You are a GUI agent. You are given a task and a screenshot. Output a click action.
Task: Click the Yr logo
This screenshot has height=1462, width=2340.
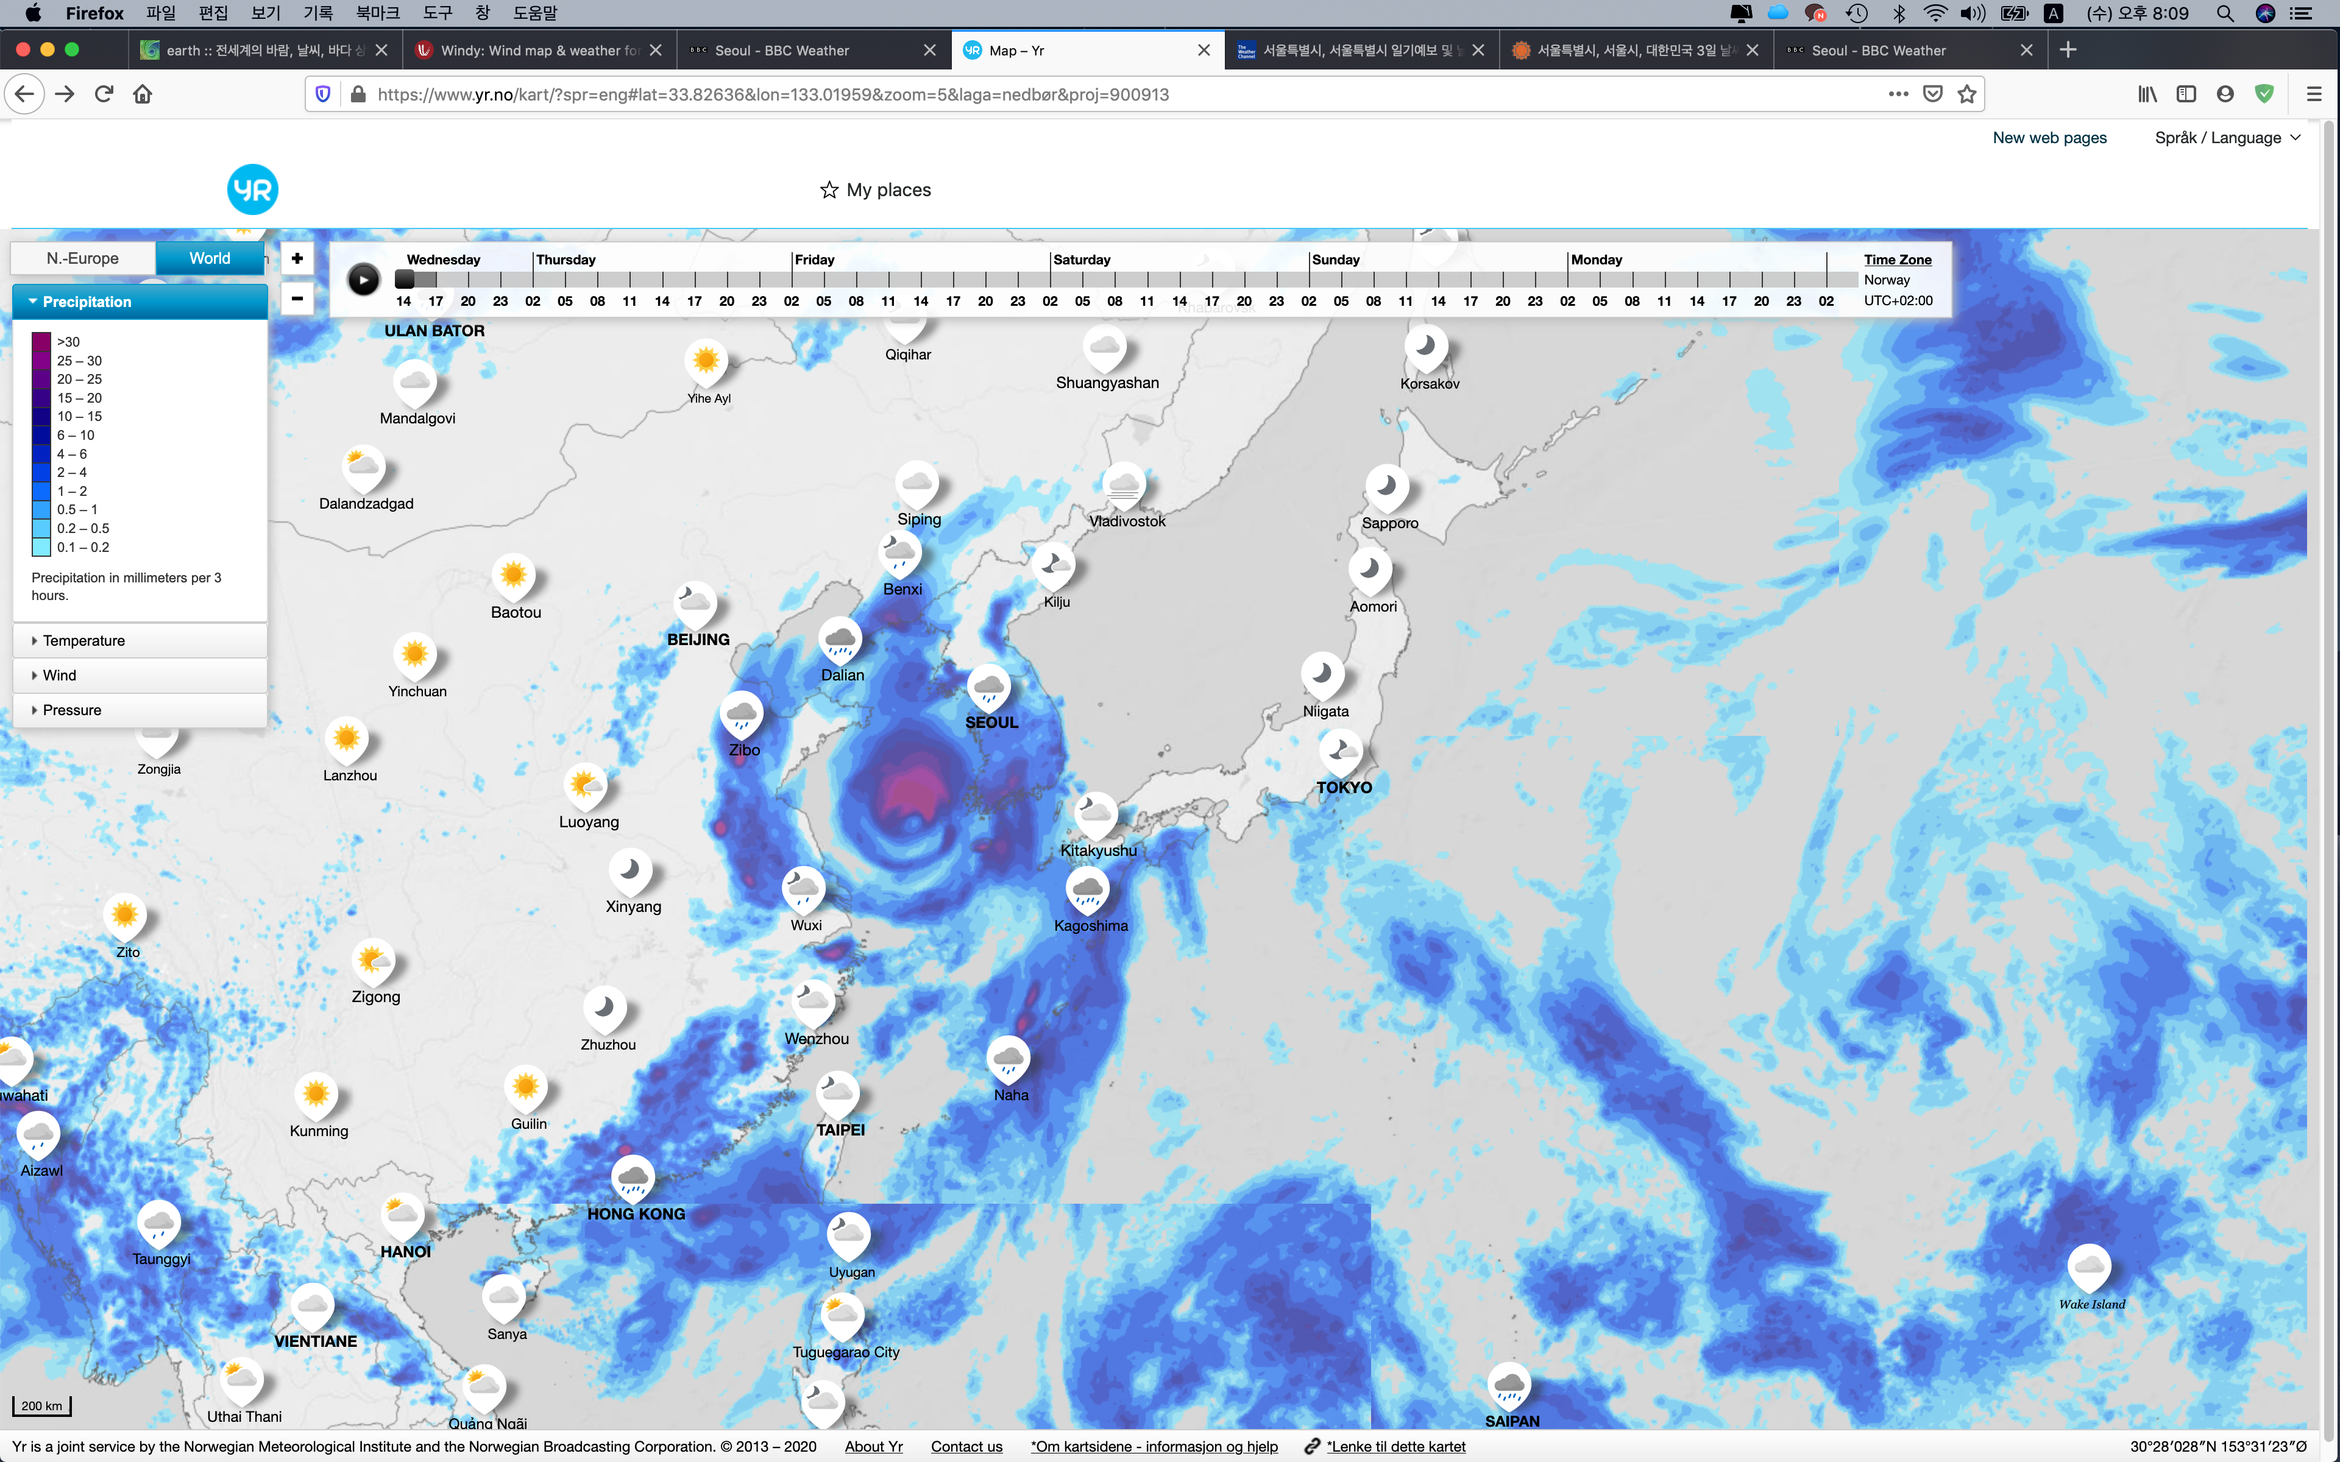point(252,189)
